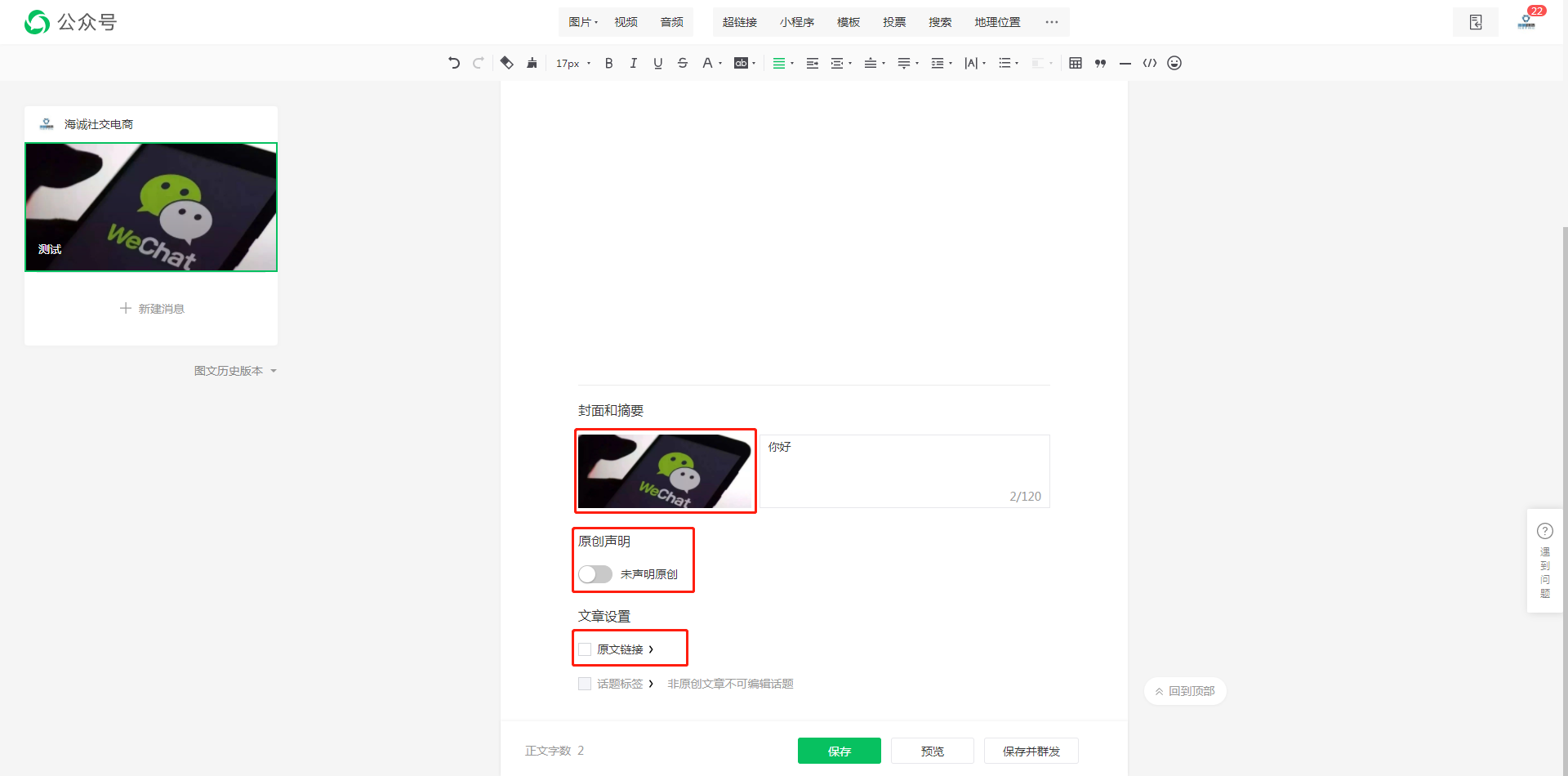Click the more options ellipsis
This screenshot has height=776, width=1568.
1052,22
